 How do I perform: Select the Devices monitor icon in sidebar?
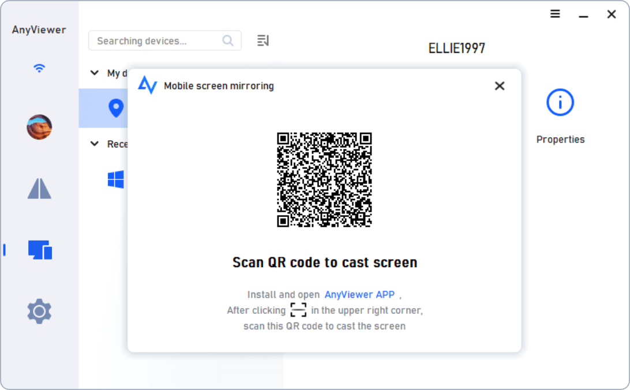pyautogui.click(x=40, y=250)
